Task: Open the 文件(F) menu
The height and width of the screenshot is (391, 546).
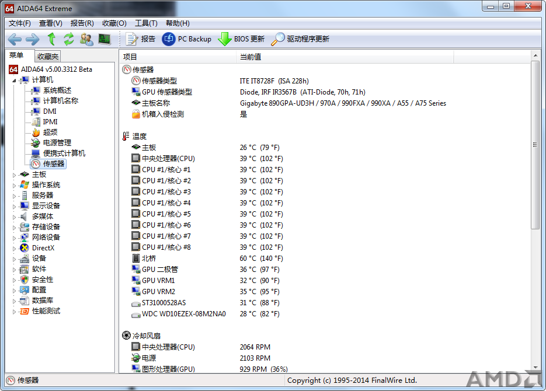Action: (x=19, y=23)
